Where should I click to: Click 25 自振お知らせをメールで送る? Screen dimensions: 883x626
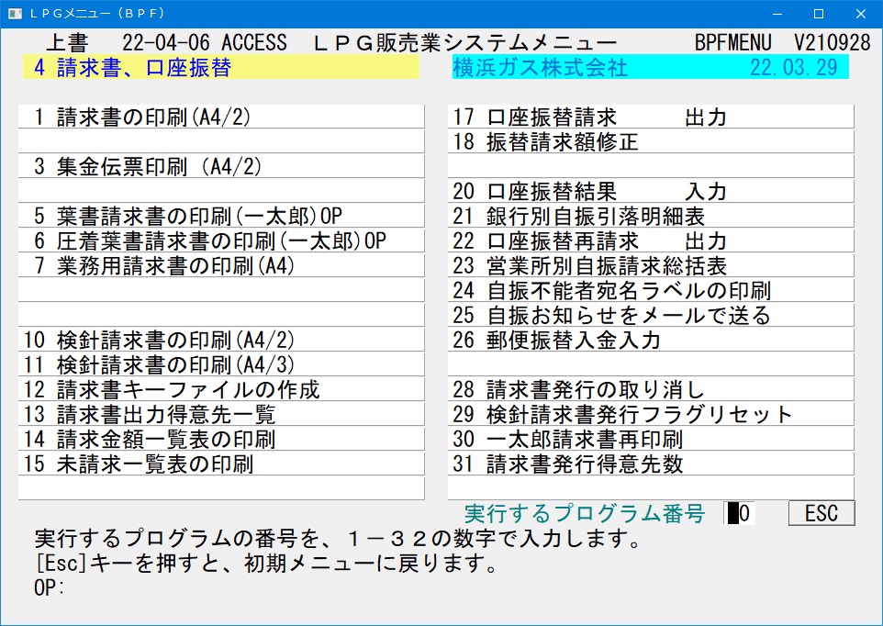[651, 315]
